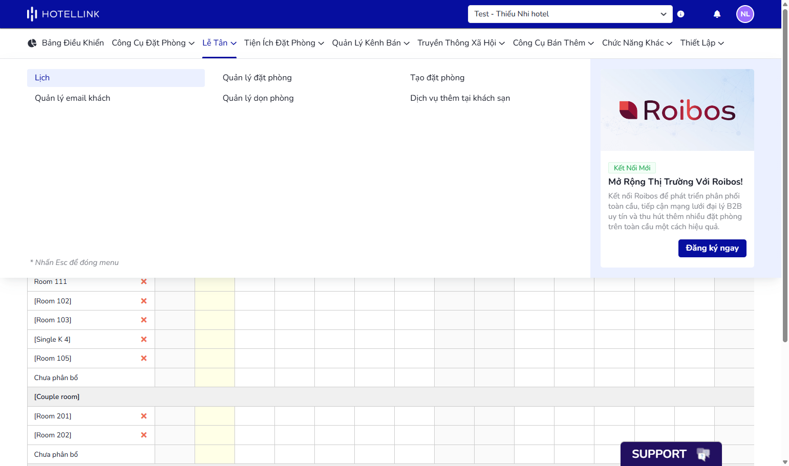This screenshot has width=789, height=466.
Task: Open Quản lý đặt phòng menu item
Action: 257,78
